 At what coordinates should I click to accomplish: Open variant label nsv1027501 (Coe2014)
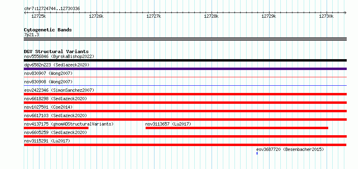pos(48,107)
